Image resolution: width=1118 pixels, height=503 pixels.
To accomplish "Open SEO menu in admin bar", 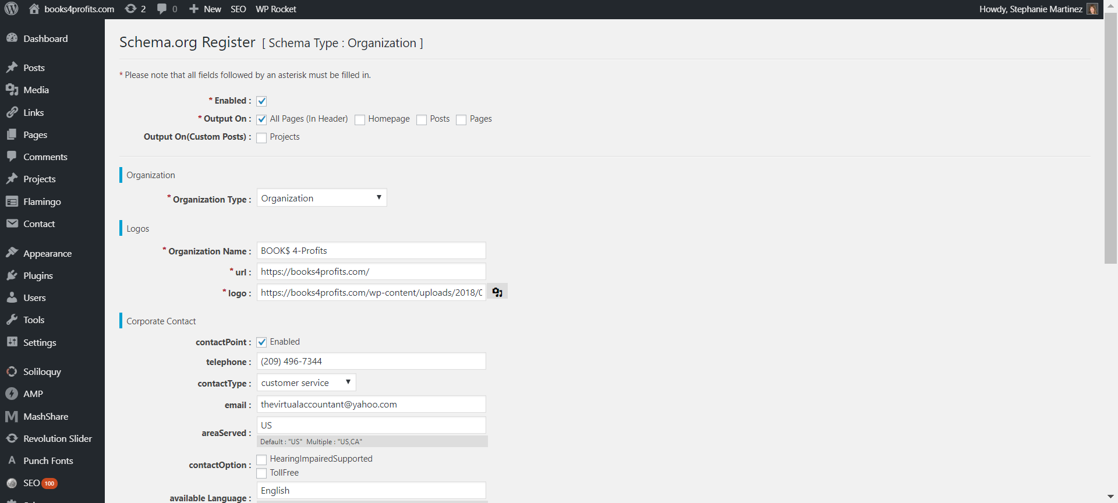I will [x=238, y=9].
